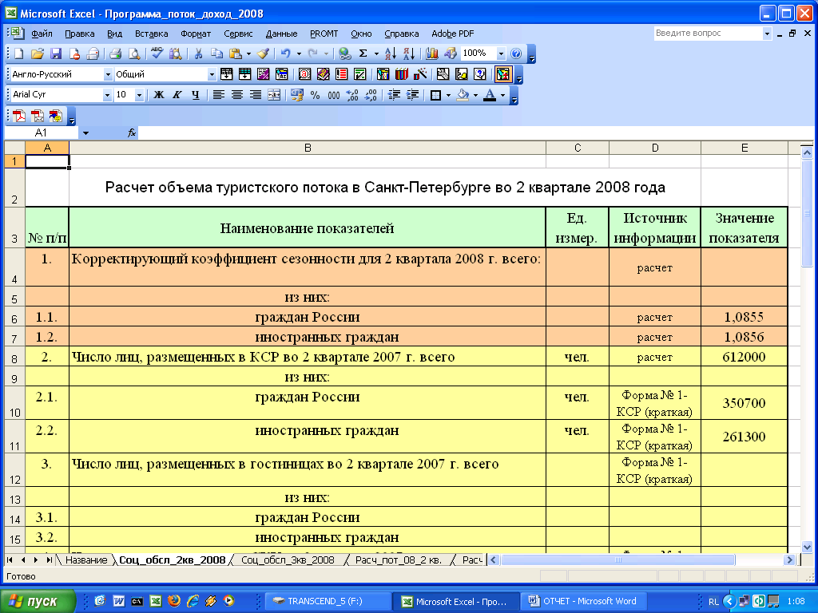The width and height of the screenshot is (818, 613).
Task: Expand the Undo history dropdown arrow
Action: coord(299,53)
